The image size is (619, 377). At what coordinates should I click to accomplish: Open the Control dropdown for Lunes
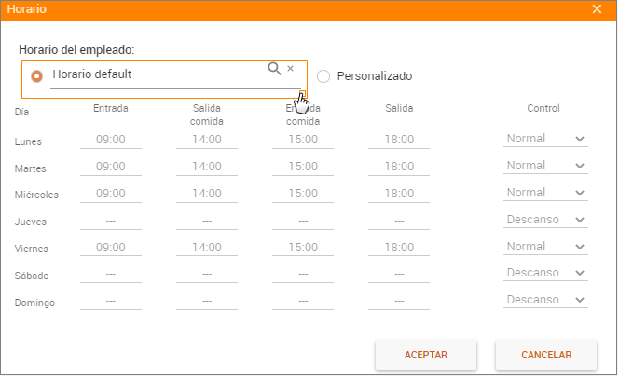point(545,139)
